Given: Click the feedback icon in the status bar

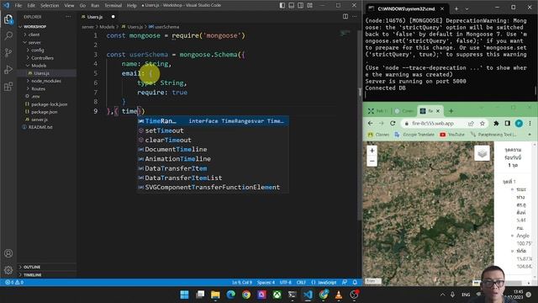Looking at the screenshot, I should pyautogui.click(x=345, y=283).
